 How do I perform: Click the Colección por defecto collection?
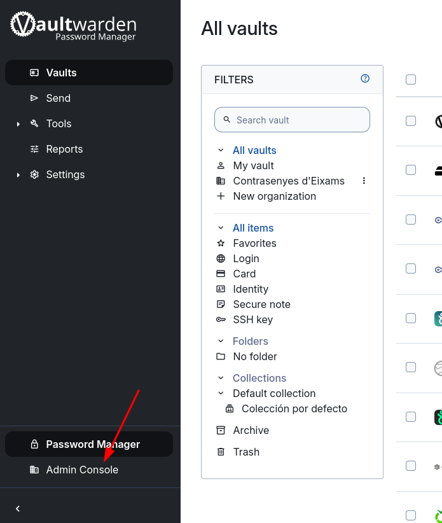click(294, 408)
